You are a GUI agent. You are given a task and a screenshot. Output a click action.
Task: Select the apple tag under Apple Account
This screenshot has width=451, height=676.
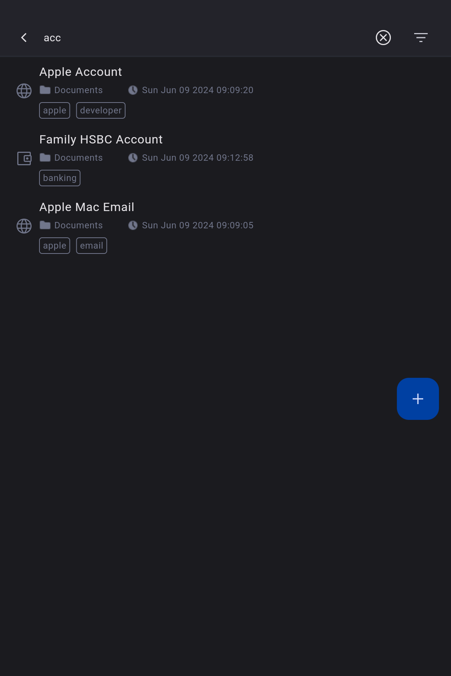pos(54,110)
